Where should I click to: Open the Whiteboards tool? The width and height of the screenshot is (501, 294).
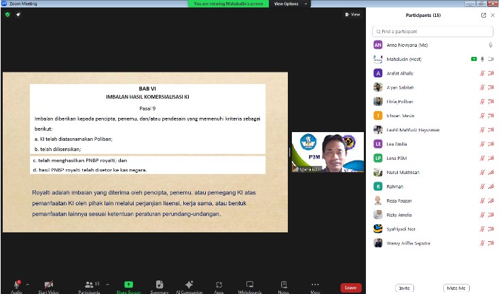tap(250, 284)
